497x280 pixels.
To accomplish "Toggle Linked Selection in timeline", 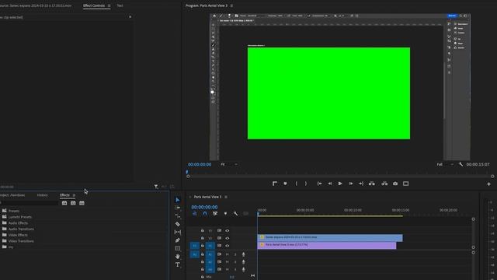I will (215, 214).
